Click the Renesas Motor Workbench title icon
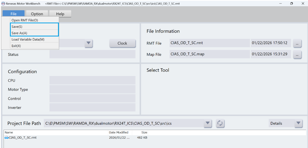This screenshot has height=148, width=308. coord(3,4)
